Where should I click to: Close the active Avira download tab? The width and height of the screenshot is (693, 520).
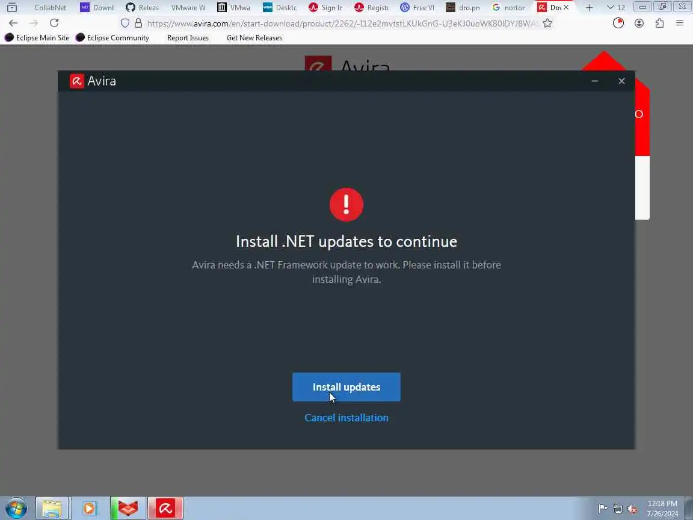[565, 7]
